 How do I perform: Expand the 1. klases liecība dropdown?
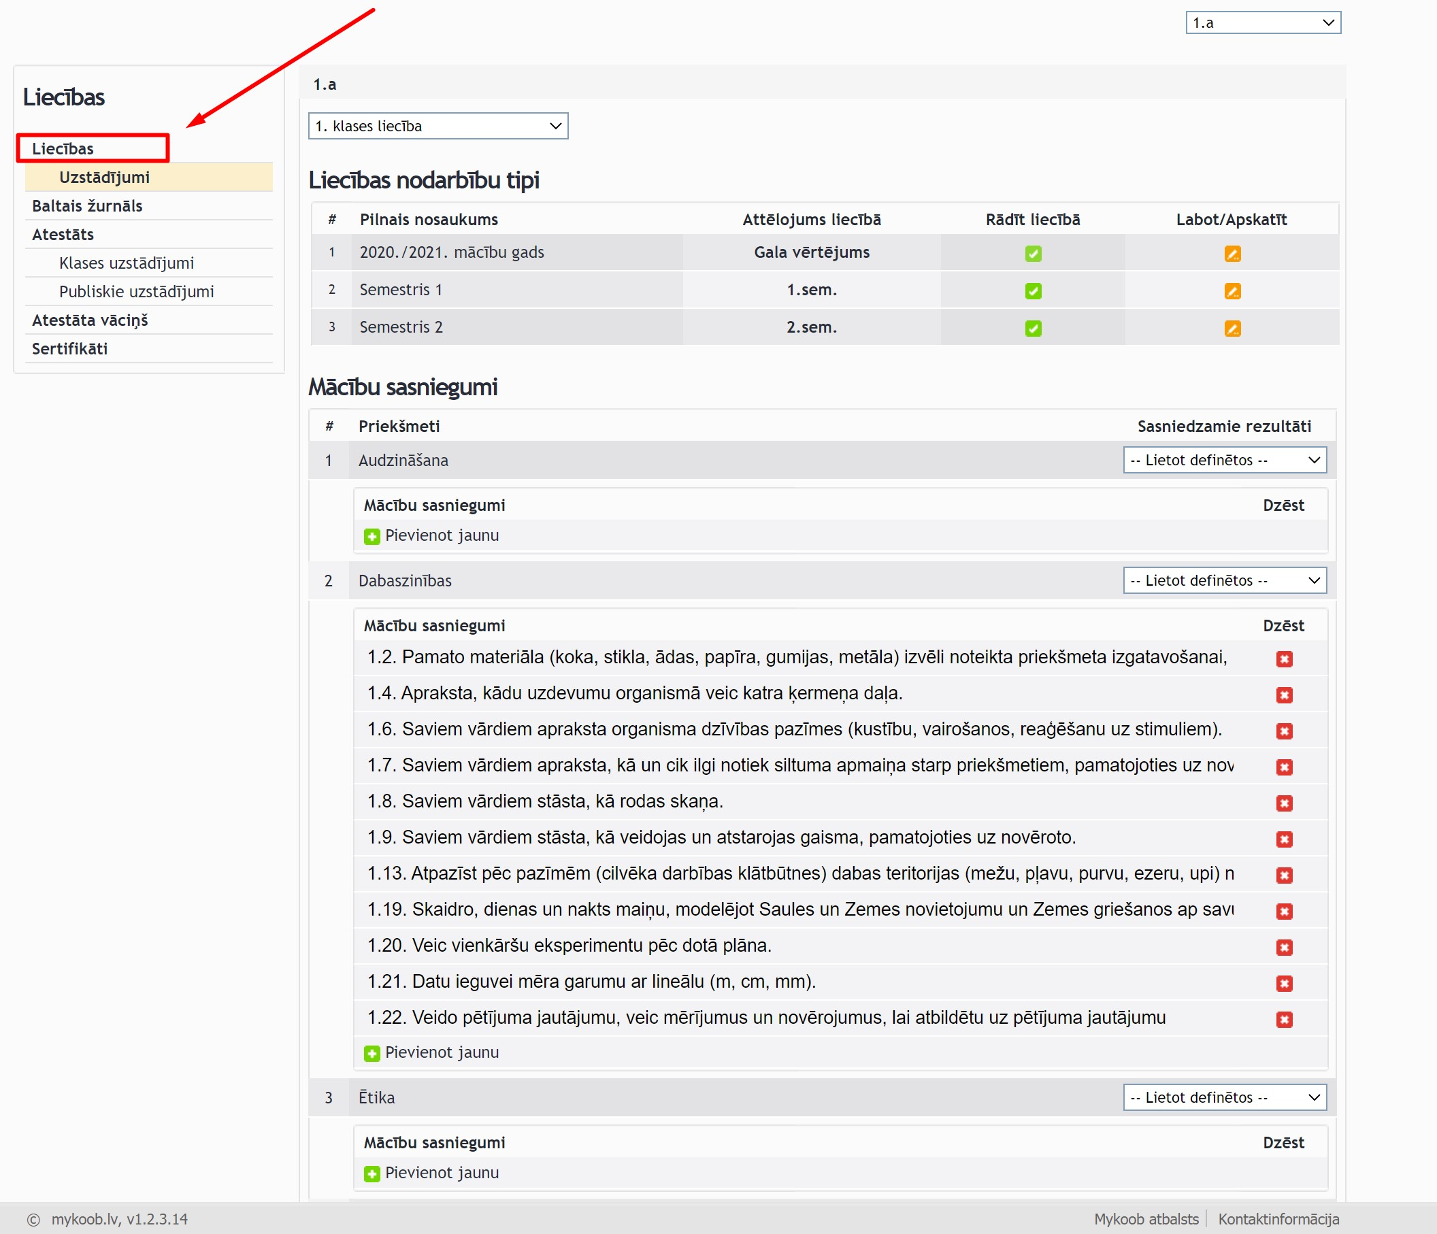(x=437, y=126)
